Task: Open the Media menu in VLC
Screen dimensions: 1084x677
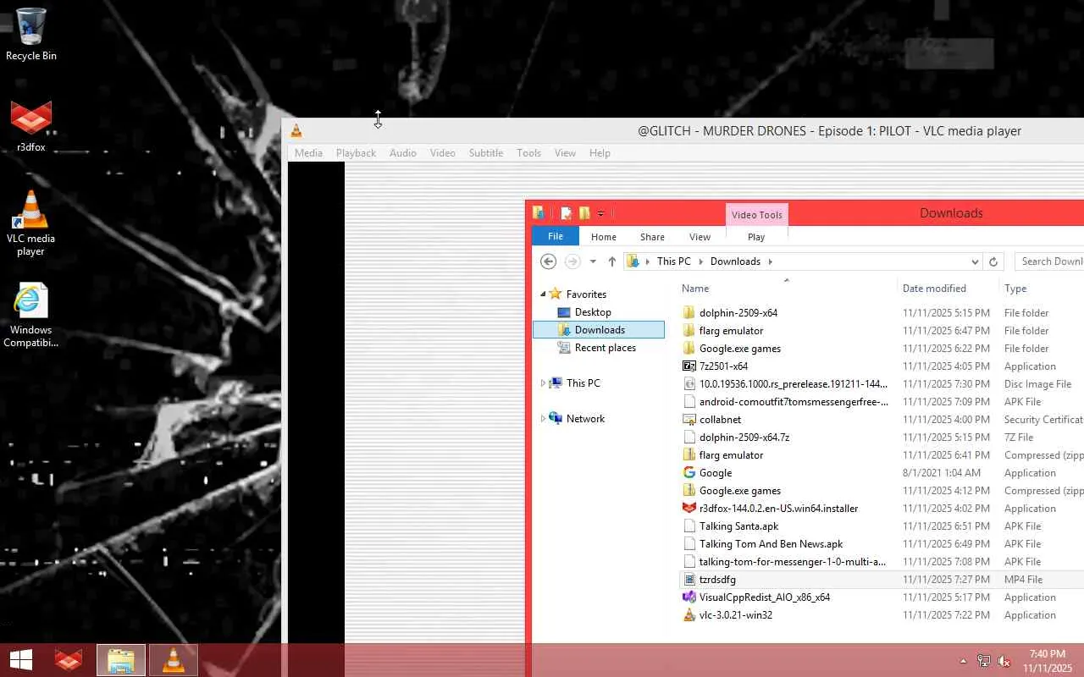Action: pos(308,153)
